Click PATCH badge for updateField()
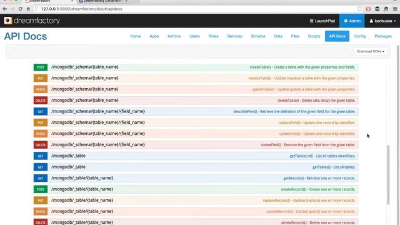 [40, 134]
